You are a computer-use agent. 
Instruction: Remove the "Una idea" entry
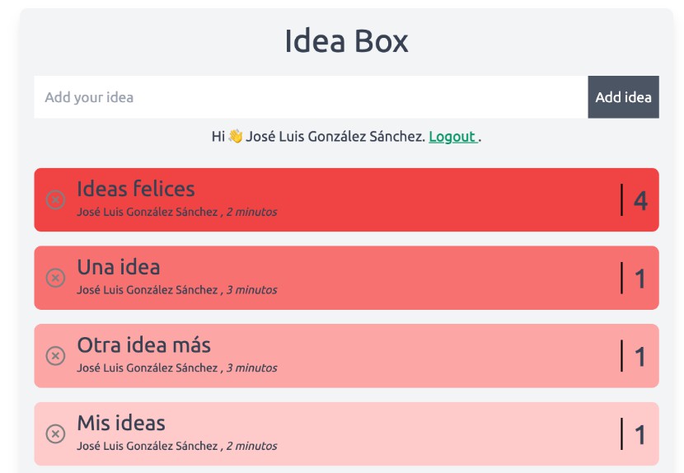point(55,278)
